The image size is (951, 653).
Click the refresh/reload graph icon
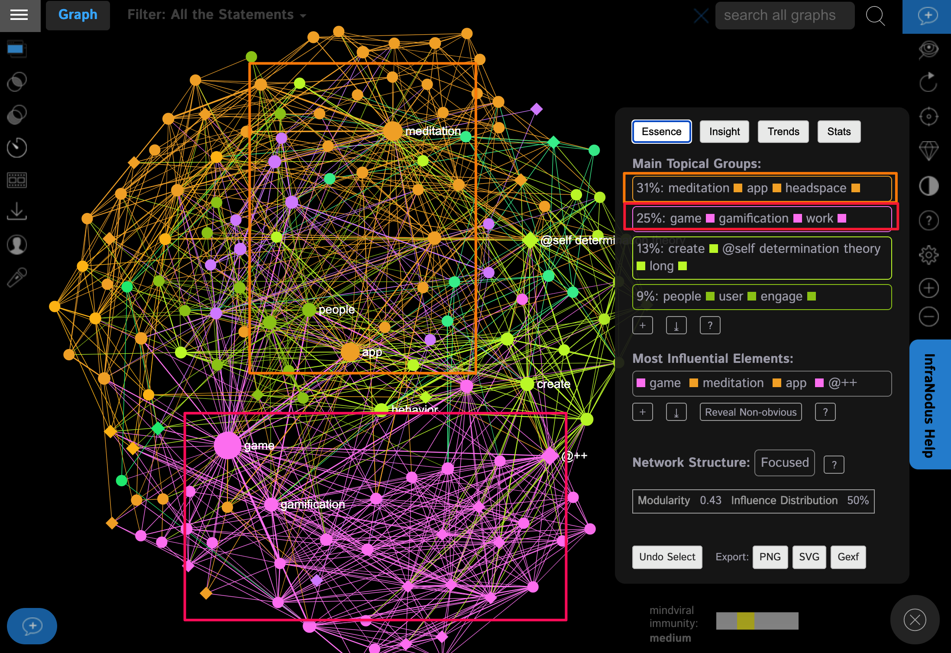pyautogui.click(x=932, y=81)
